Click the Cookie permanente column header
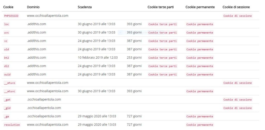Screen dimensions: 265x130 coord(200,7)
